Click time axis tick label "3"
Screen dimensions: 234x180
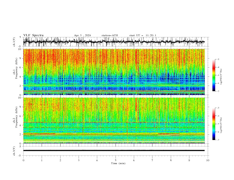[79, 160]
